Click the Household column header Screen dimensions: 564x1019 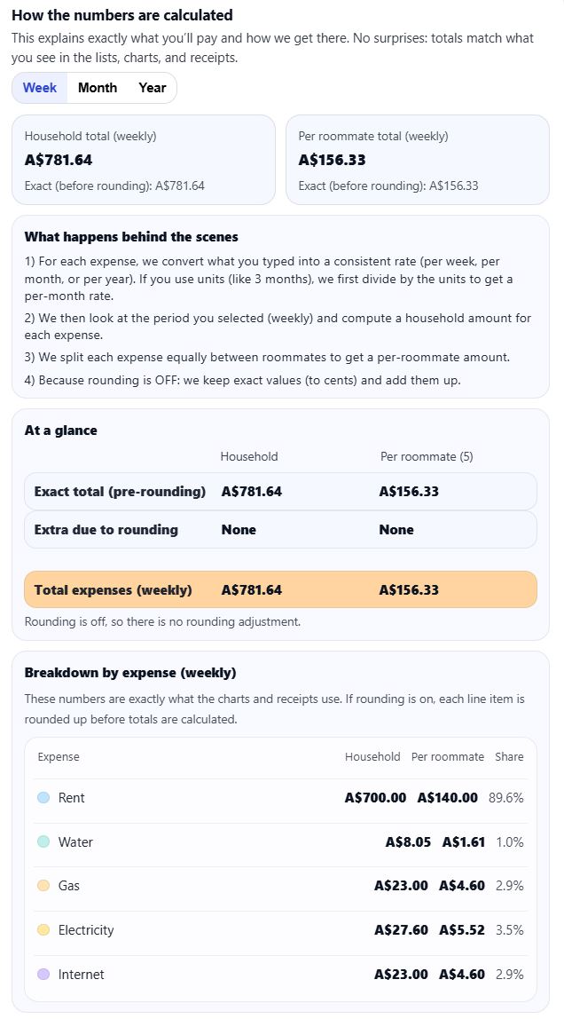[x=249, y=456]
